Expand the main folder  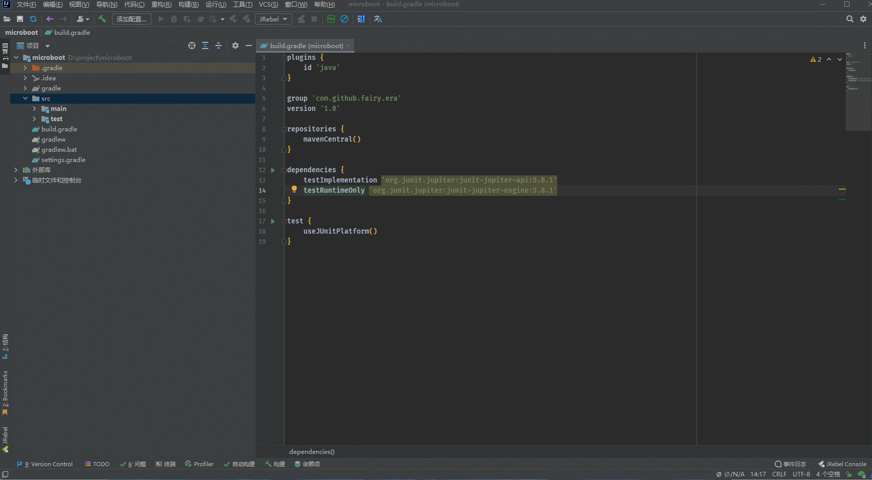[x=34, y=108]
